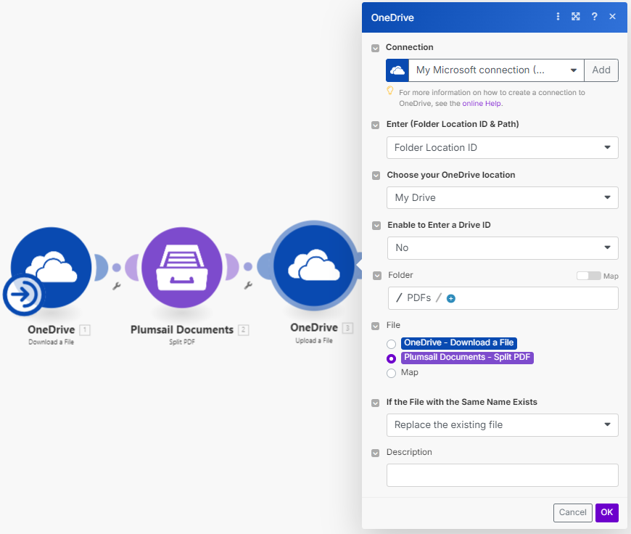Image resolution: width=631 pixels, height=534 pixels.
Task: Click the OneDrive dialog title text
Action: (392, 17)
